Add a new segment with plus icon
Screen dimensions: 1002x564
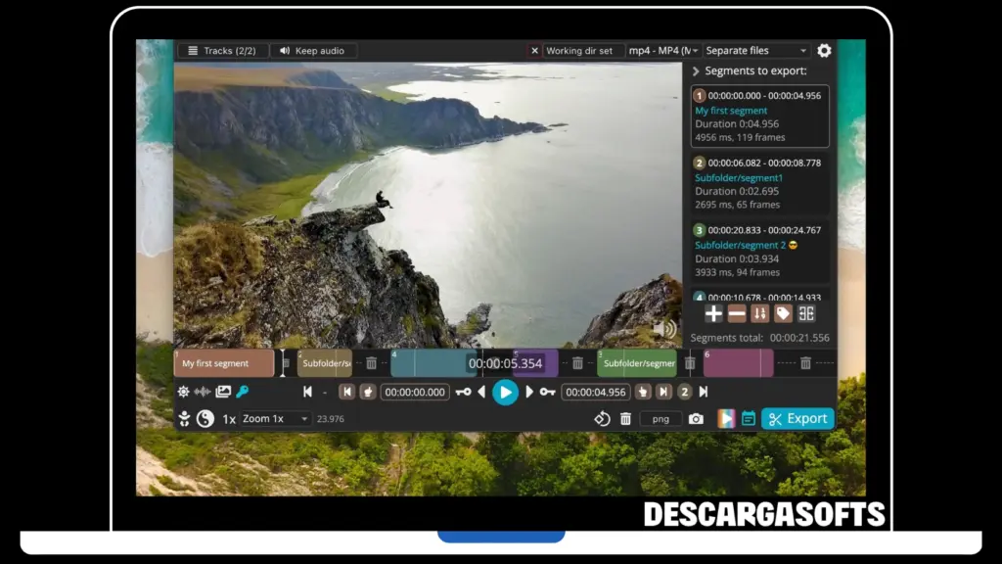[713, 313]
